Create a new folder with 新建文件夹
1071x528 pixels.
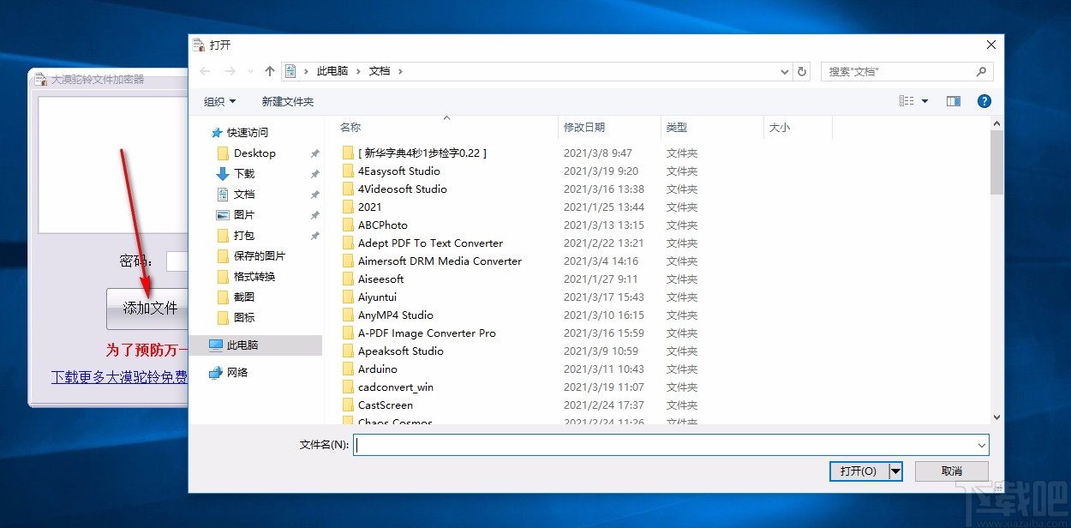(288, 101)
